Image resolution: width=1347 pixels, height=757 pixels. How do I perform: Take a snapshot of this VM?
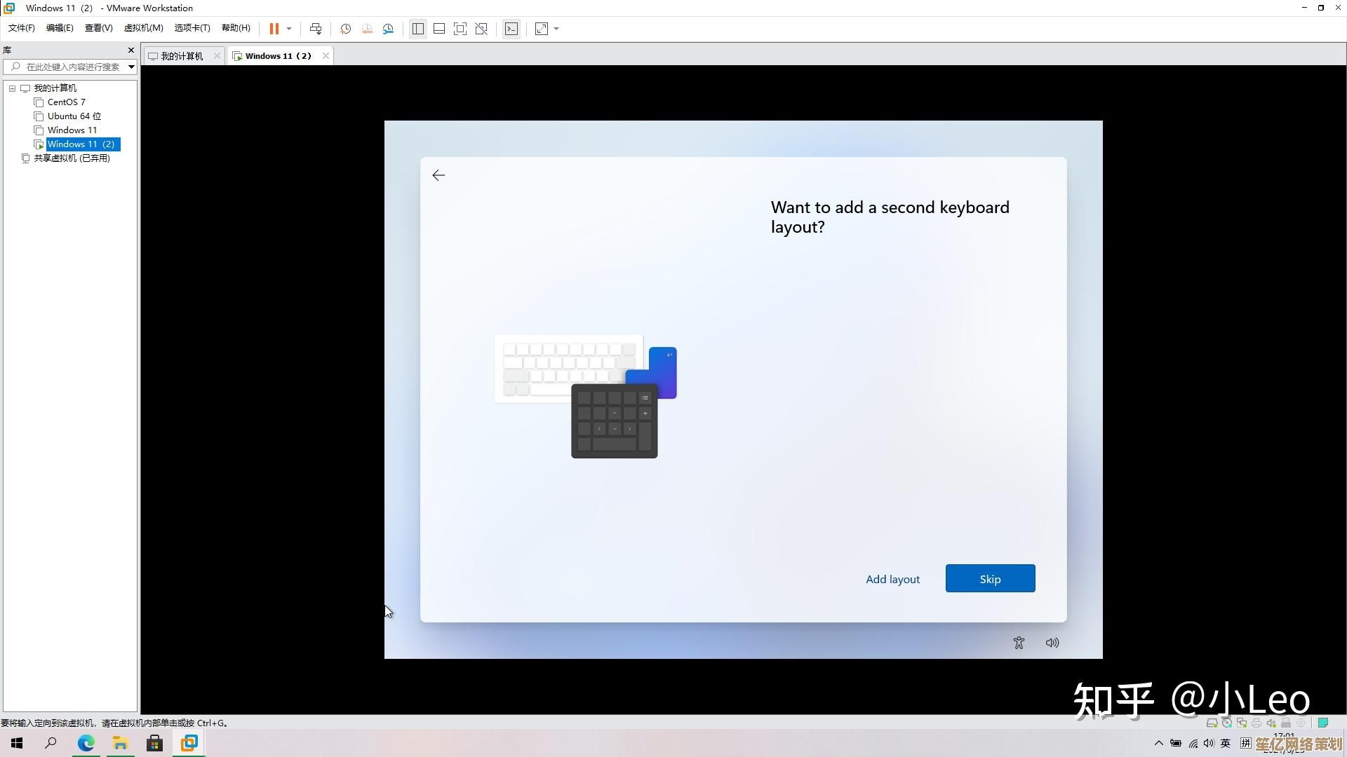tap(345, 29)
